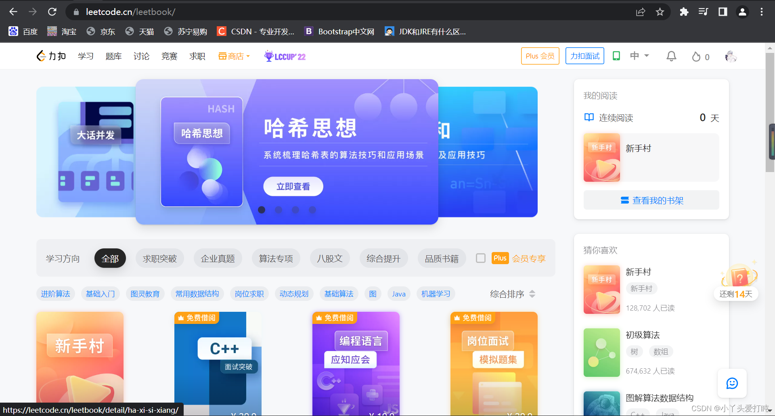Go to the first carousel dot
The width and height of the screenshot is (775, 416).
coord(262,210)
